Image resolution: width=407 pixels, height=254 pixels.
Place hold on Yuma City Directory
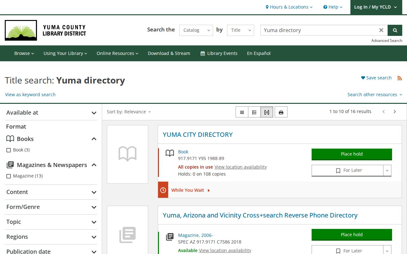point(352,154)
